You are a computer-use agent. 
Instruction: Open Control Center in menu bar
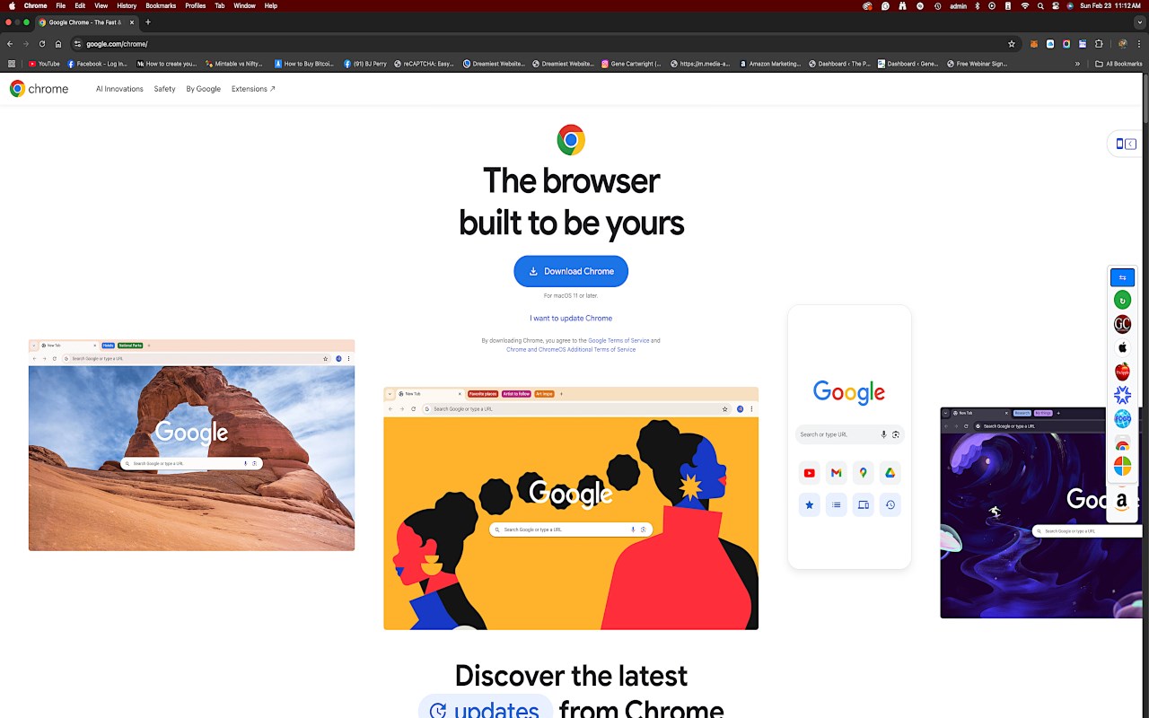1055,6
